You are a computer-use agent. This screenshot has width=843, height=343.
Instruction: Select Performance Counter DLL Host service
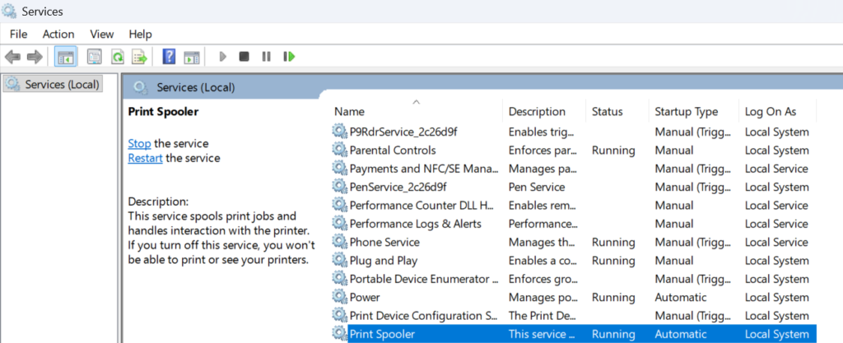click(421, 205)
